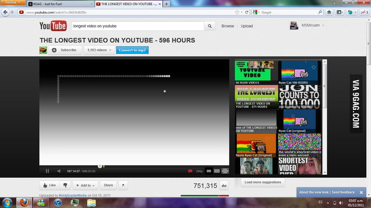Viewport: 371px width, 208px height.
Task: Open the Google search engine selector dropdown
Action: tap(256, 12)
